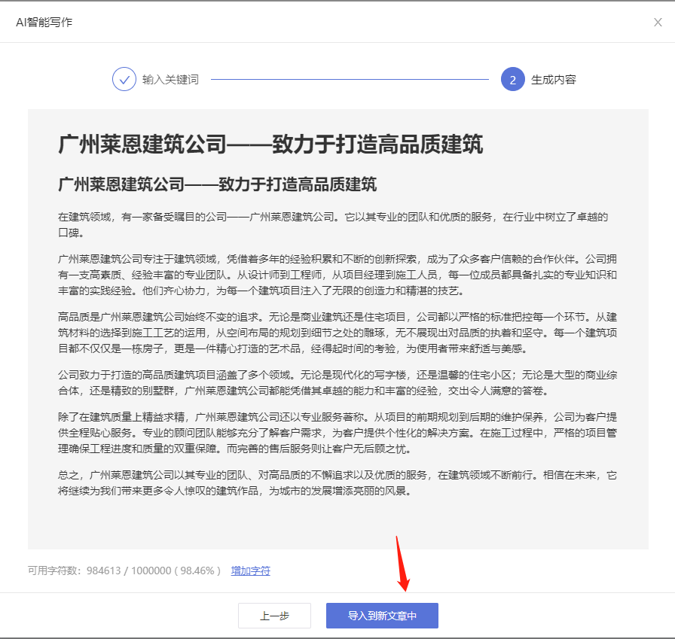Open the 增加字符 link
Screen dimensions: 675x639
pyautogui.click(x=250, y=571)
